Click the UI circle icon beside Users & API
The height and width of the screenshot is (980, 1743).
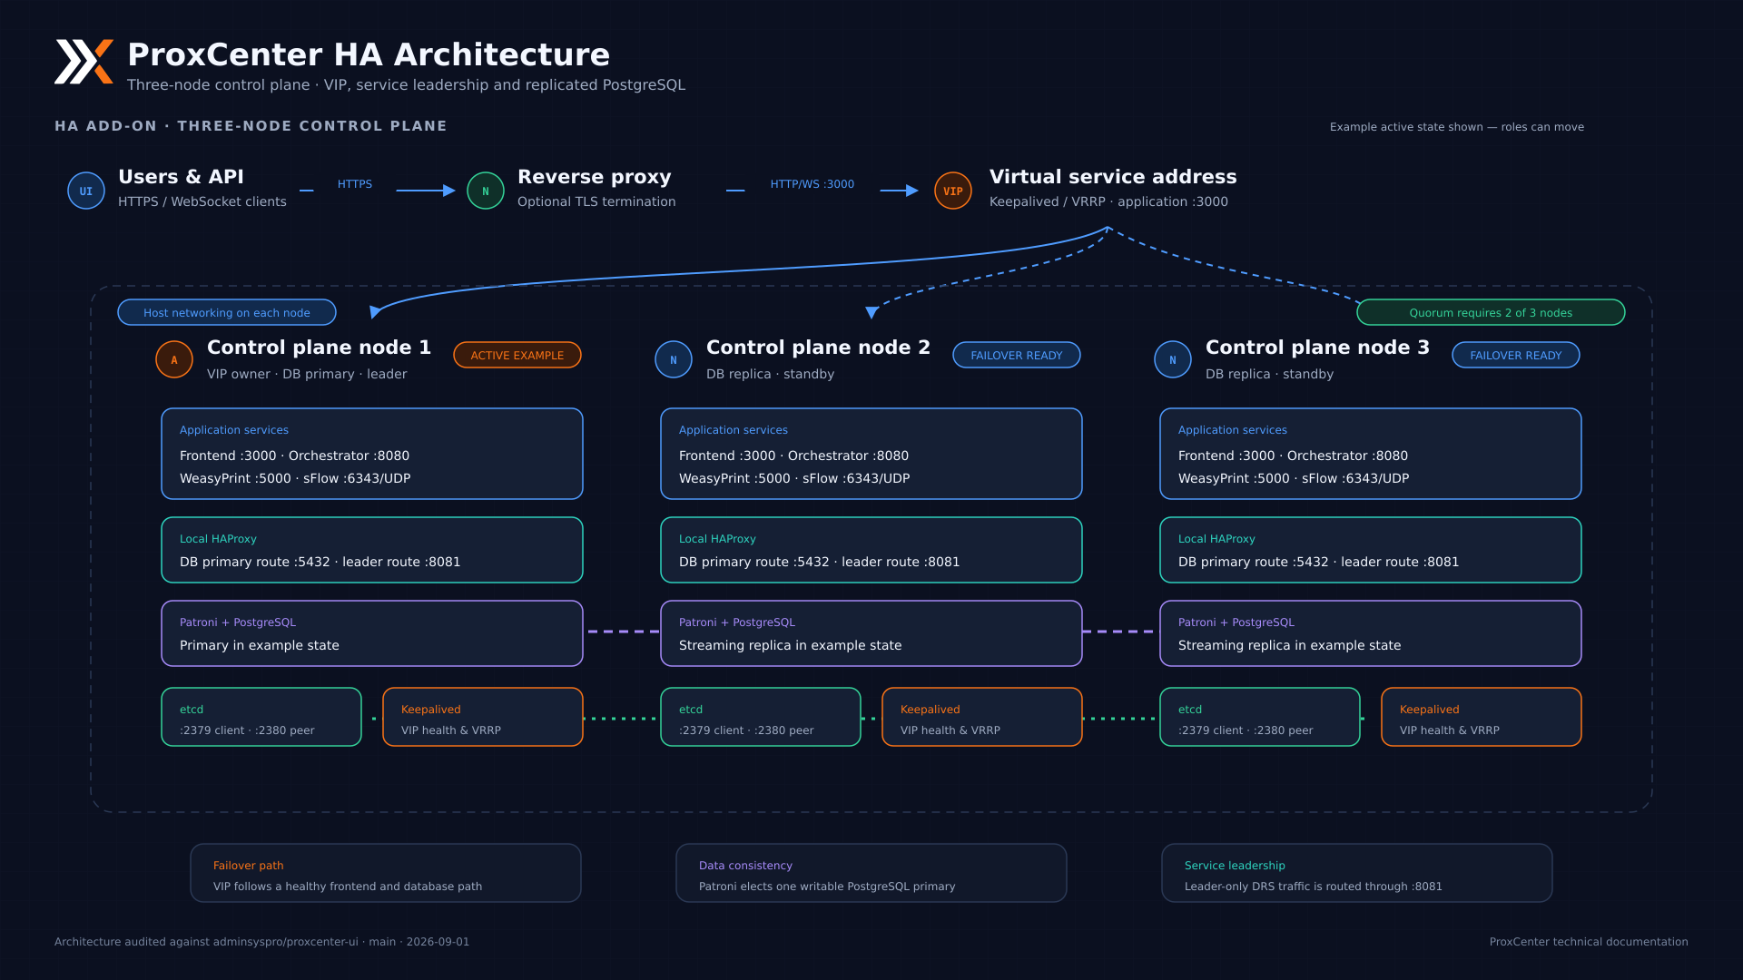pyautogui.click(x=86, y=191)
